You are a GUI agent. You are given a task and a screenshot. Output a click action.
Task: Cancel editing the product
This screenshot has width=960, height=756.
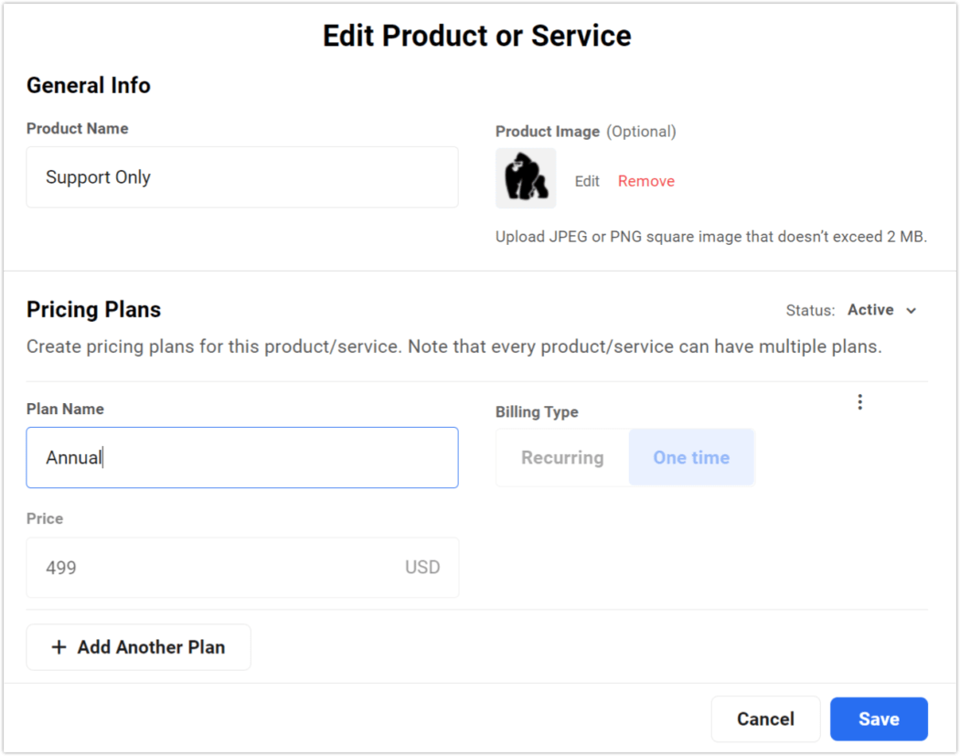coord(765,719)
